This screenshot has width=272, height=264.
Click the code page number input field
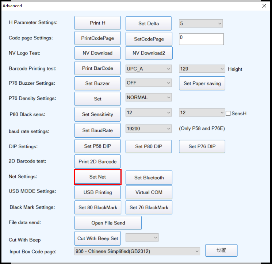[201, 39]
